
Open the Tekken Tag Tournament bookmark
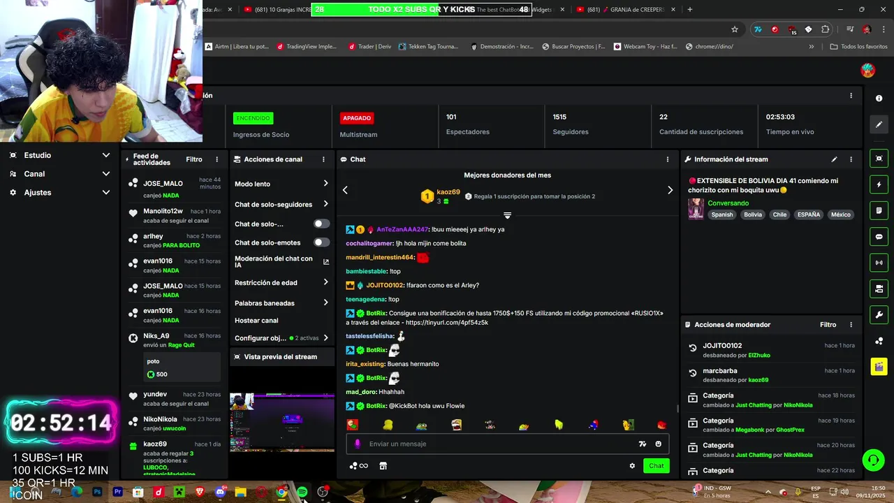(428, 47)
